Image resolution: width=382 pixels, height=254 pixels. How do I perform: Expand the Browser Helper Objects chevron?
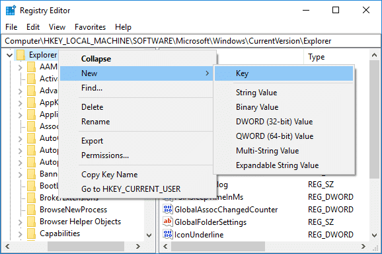coord(20,222)
